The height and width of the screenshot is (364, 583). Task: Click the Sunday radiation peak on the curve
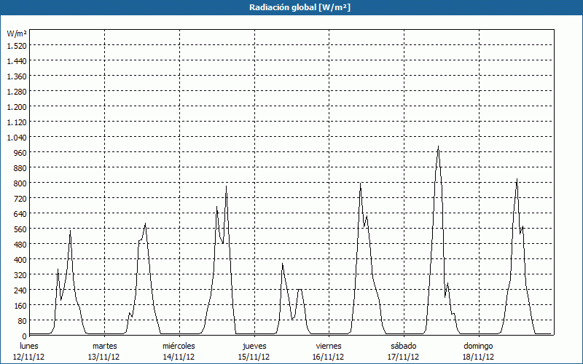(517, 179)
